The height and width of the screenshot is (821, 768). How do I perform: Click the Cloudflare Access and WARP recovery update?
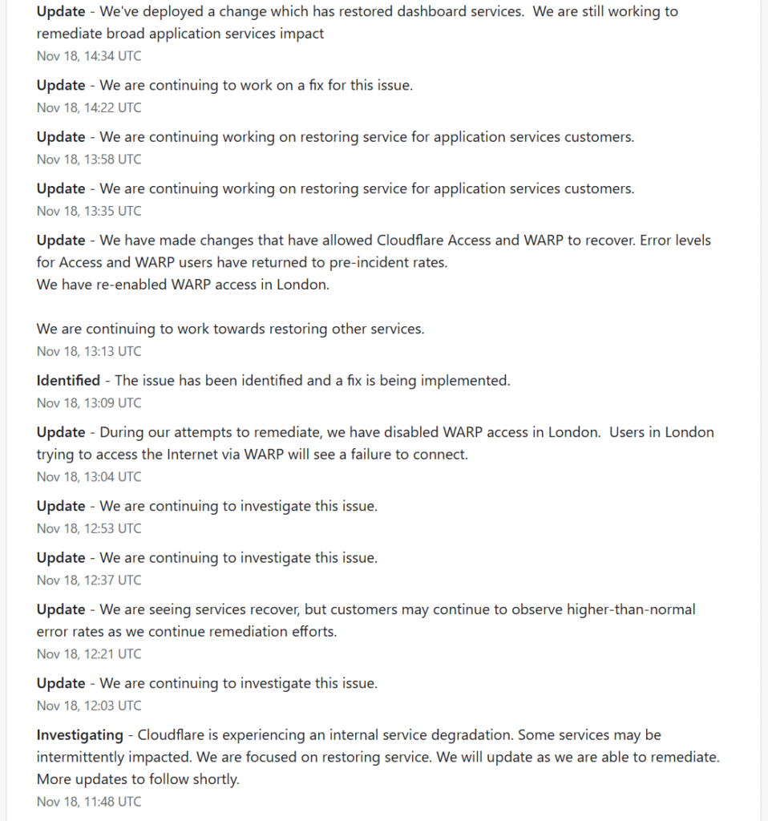(x=373, y=250)
